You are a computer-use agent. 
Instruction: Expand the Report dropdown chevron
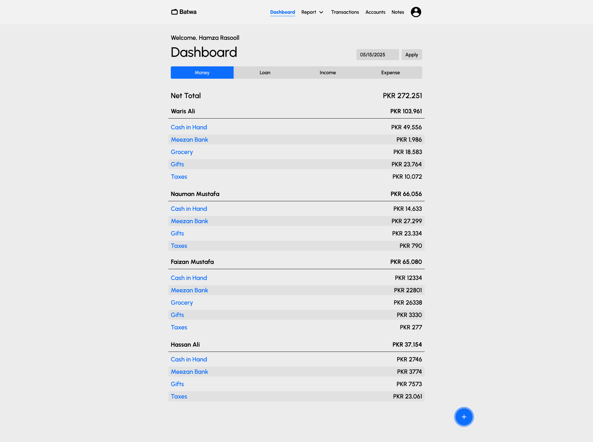321,12
